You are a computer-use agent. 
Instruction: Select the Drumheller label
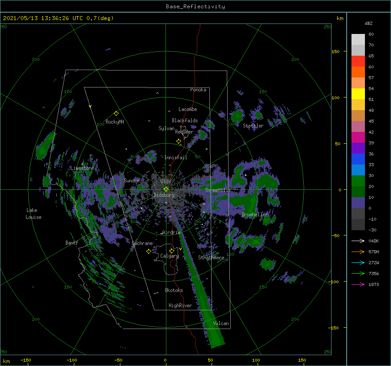pyautogui.click(x=254, y=215)
